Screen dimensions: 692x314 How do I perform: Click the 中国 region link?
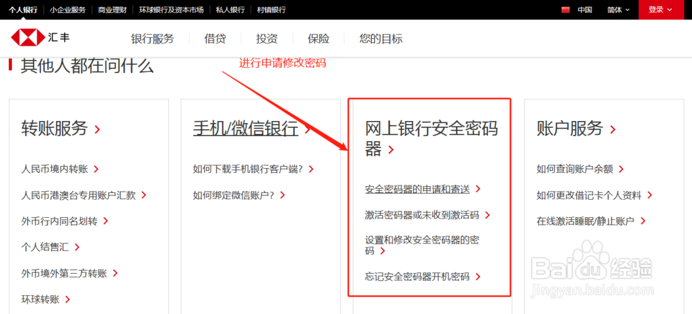(585, 10)
